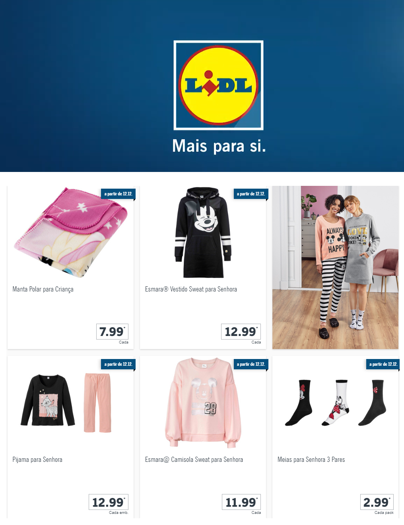Click the 2.99 price box
This screenshot has height=525, width=404.
pyautogui.click(x=377, y=502)
